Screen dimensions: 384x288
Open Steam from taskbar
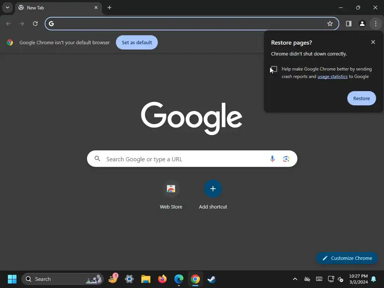[211, 279]
